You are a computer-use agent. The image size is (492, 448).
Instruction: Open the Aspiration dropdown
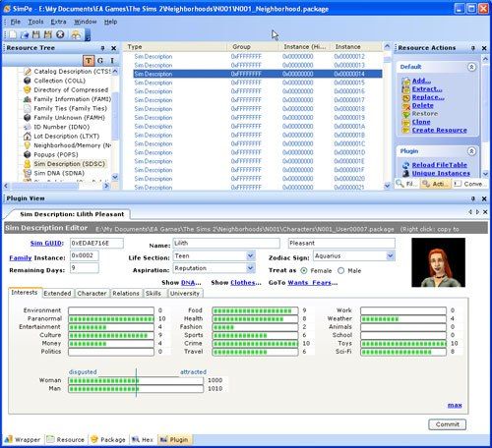pyautogui.click(x=251, y=268)
